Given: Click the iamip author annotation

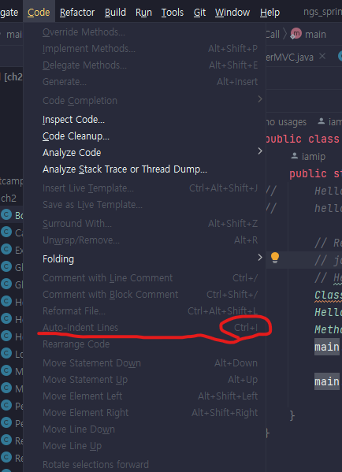Looking at the screenshot, I should click(x=314, y=157).
